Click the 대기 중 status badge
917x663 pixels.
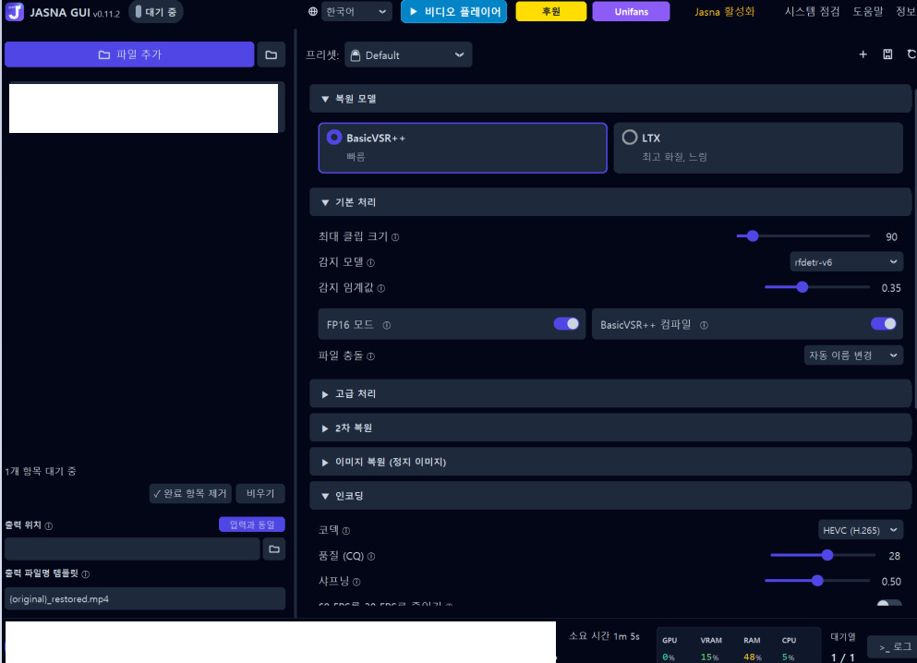(155, 12)
